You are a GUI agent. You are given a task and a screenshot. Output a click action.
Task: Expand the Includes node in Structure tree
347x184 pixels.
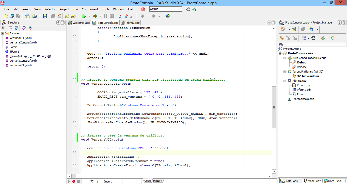click(2, 33)
